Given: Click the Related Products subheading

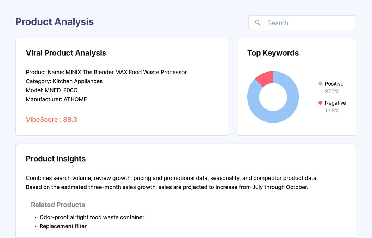Looking at the screenshot, I should coord(58,205).
